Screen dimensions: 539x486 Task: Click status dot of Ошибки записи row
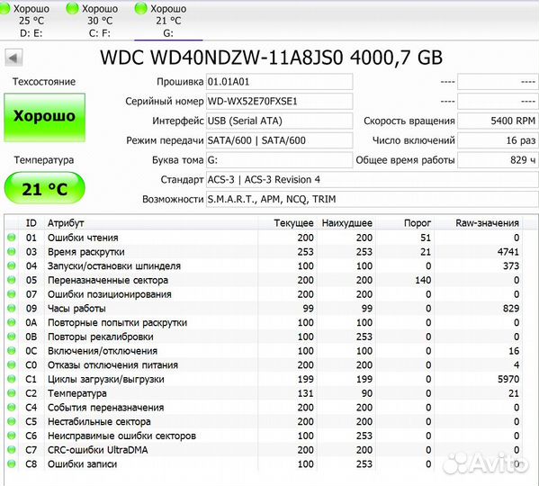(12, 463)
